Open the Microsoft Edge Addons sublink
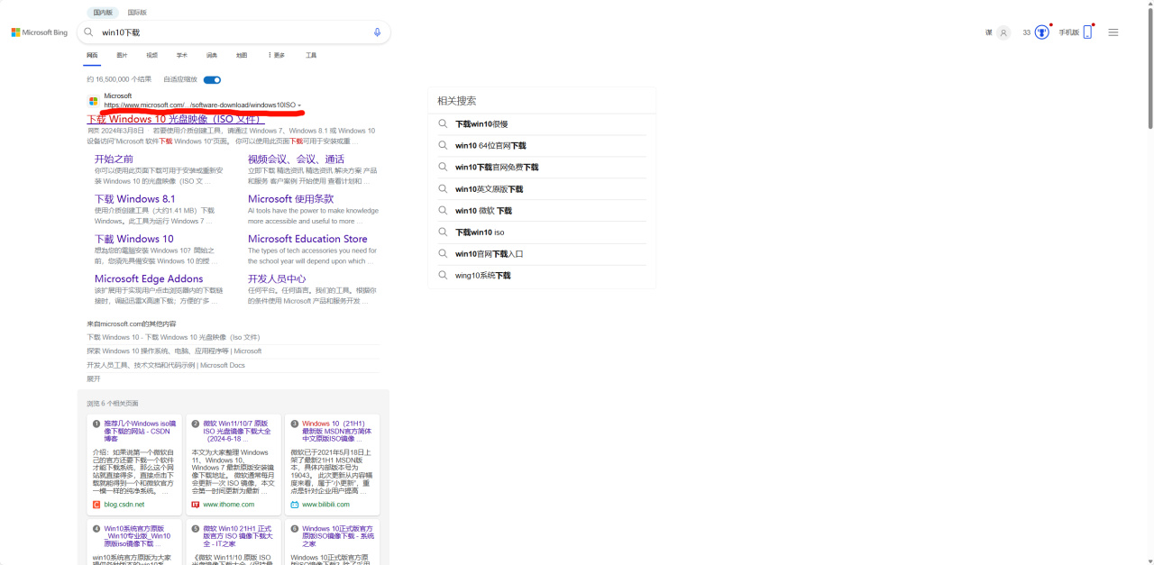Viewport: 1154px width, 565px height. (x=149, y=278)
